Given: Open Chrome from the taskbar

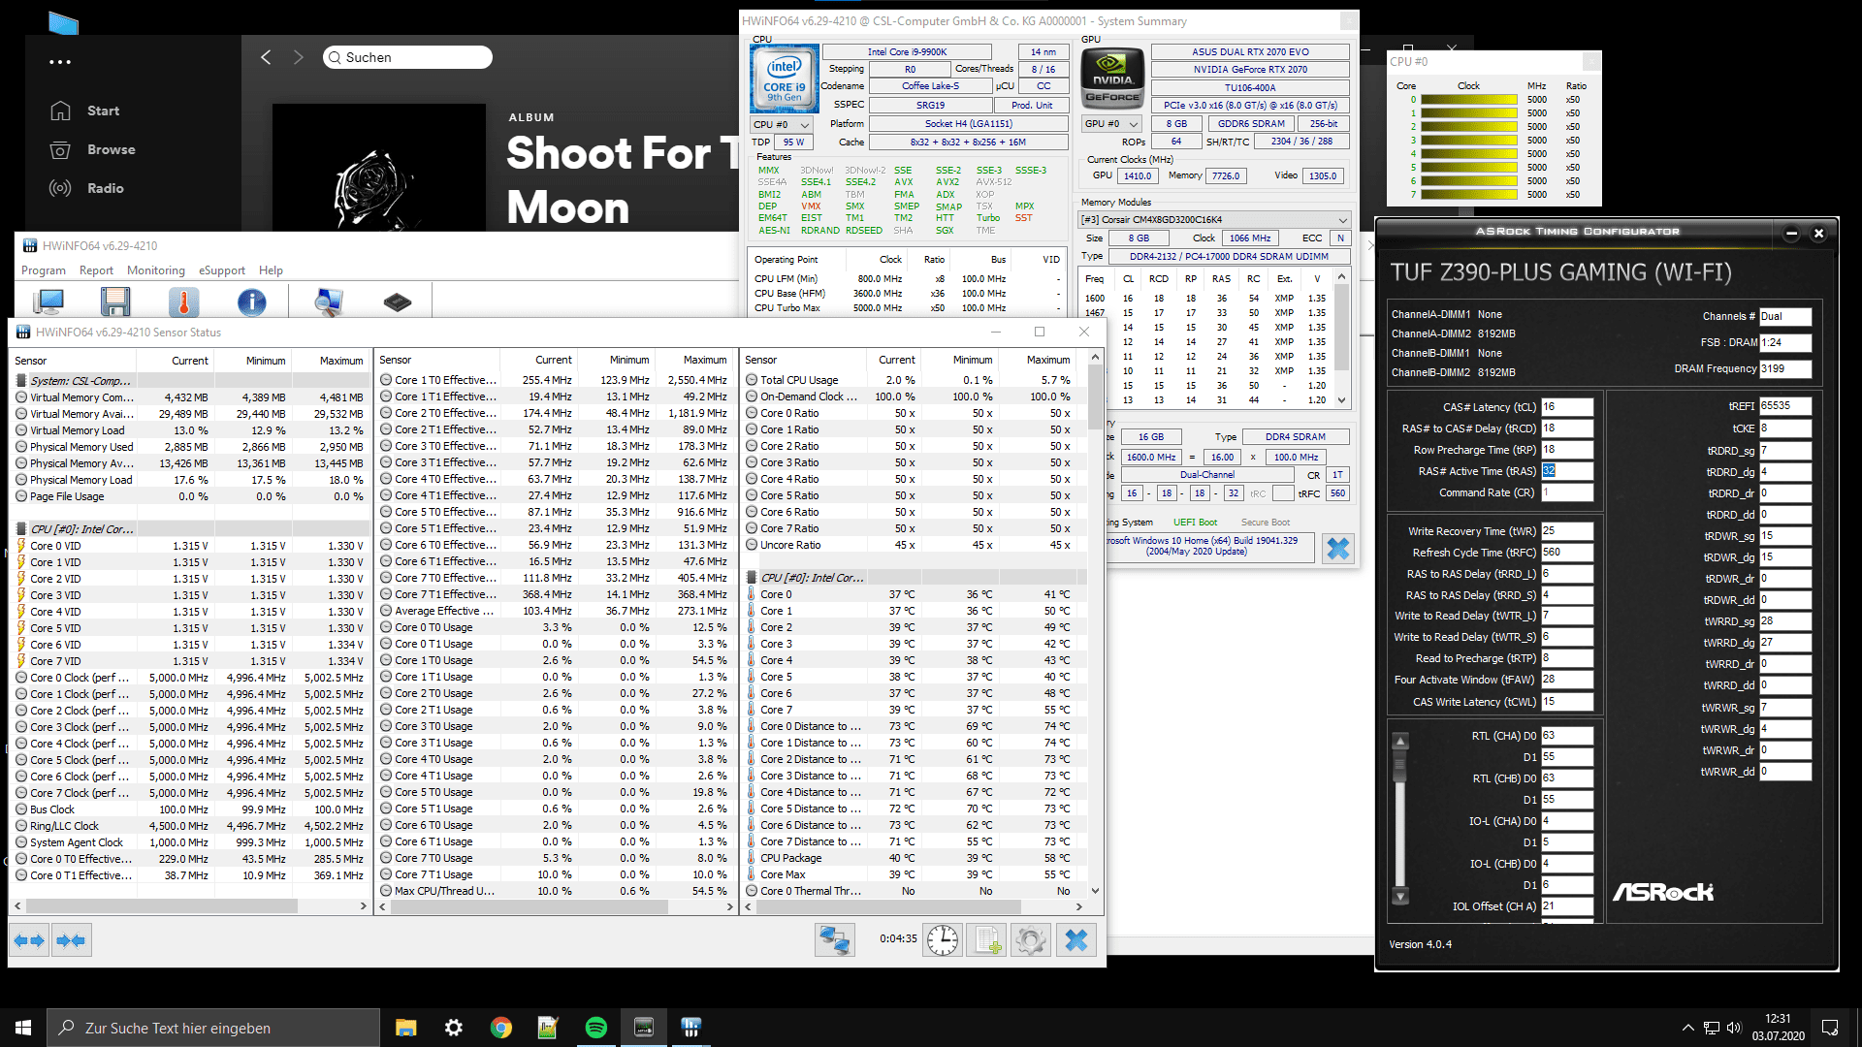Looking at the screenshot, I should 501,1028.
